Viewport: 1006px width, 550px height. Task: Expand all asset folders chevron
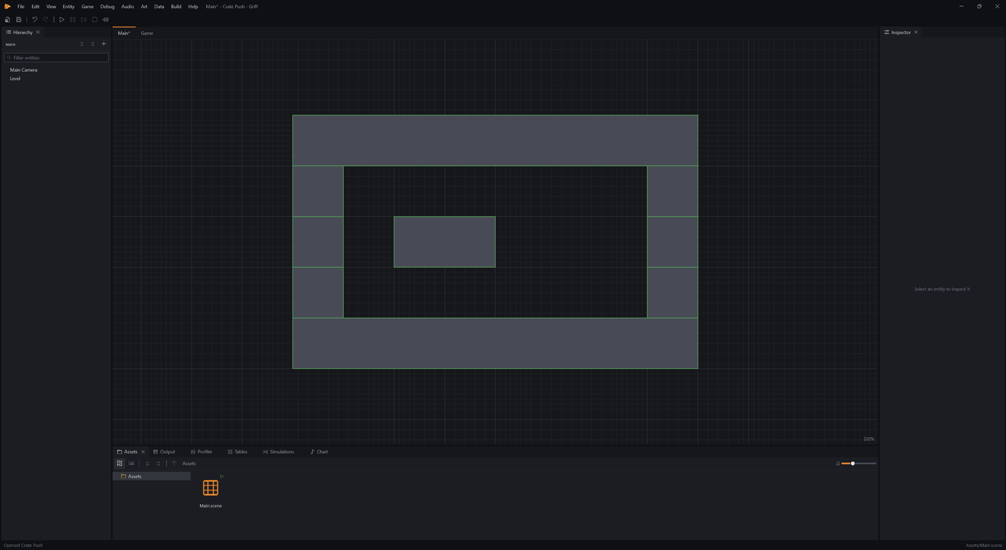(x=148, y=463)
